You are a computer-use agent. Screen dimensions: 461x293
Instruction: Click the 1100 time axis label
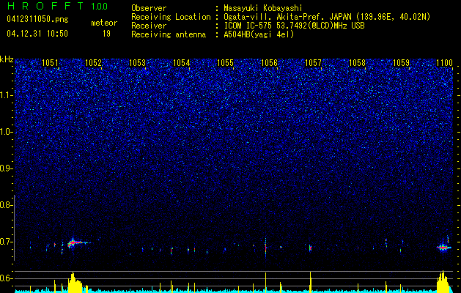[445, 63]
